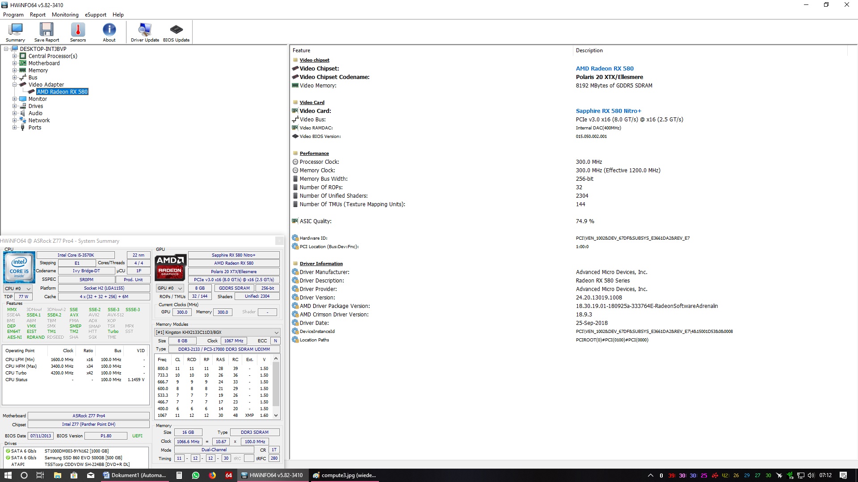Image resolution: width=858 pixels, height=482 pixels.
Task: Open the GPU #0 selector dropdown
Action: pyautogui.click(x=170, y=288)
